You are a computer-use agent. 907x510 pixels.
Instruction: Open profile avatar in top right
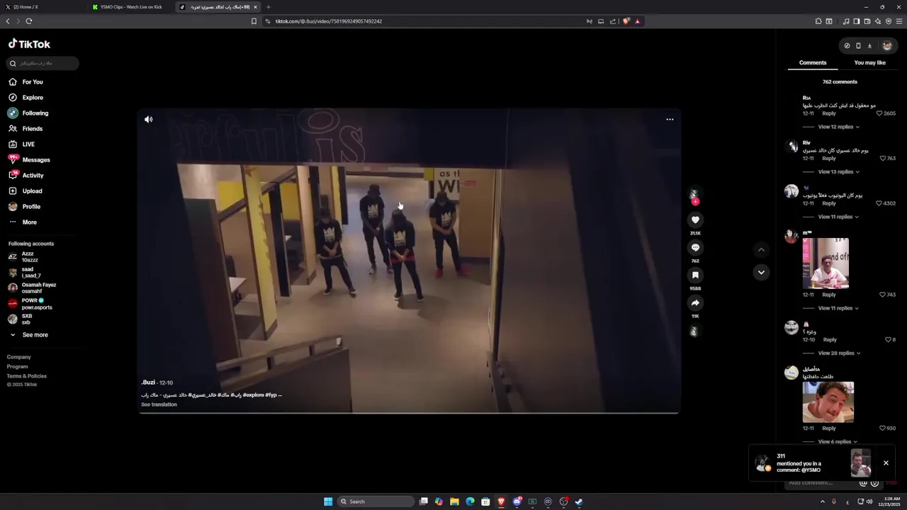tap(887, 46)
